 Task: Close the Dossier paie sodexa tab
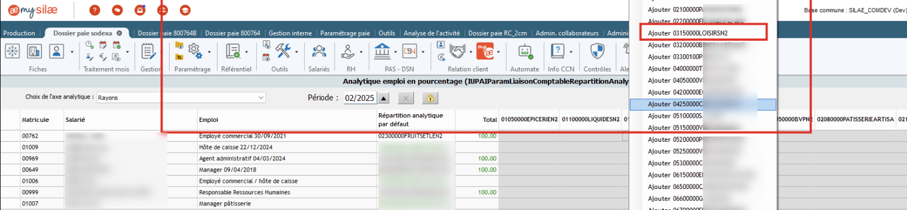tap(119, 33)
